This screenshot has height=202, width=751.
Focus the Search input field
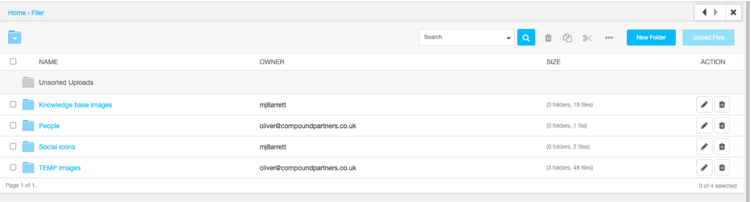click(x=462, y=37)
